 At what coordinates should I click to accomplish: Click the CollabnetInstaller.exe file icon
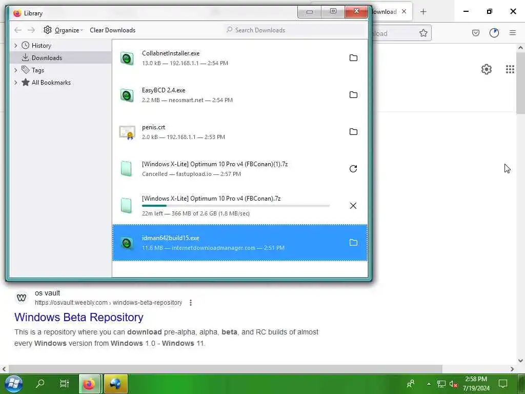click(127, 58)
